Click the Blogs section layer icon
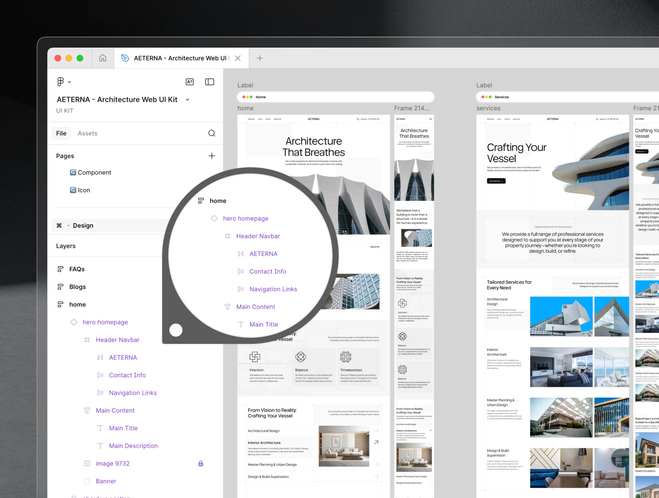The height and width of the screenshot is (498, 659). [x=60, y=287]
